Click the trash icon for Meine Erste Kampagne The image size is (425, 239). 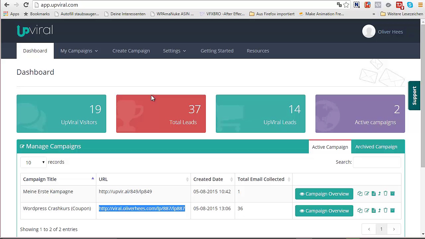coord(385,194)
